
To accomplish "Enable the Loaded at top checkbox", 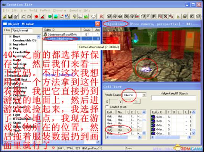I will pos(107,107).
